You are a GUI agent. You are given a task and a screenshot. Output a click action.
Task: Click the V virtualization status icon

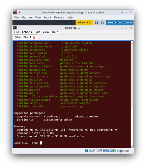108,150
